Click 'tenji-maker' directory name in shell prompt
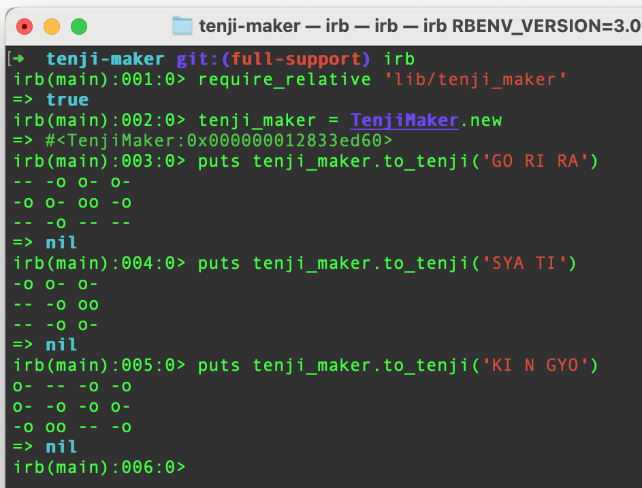Screen dimensions: 642x488 [x=106, y=59]
